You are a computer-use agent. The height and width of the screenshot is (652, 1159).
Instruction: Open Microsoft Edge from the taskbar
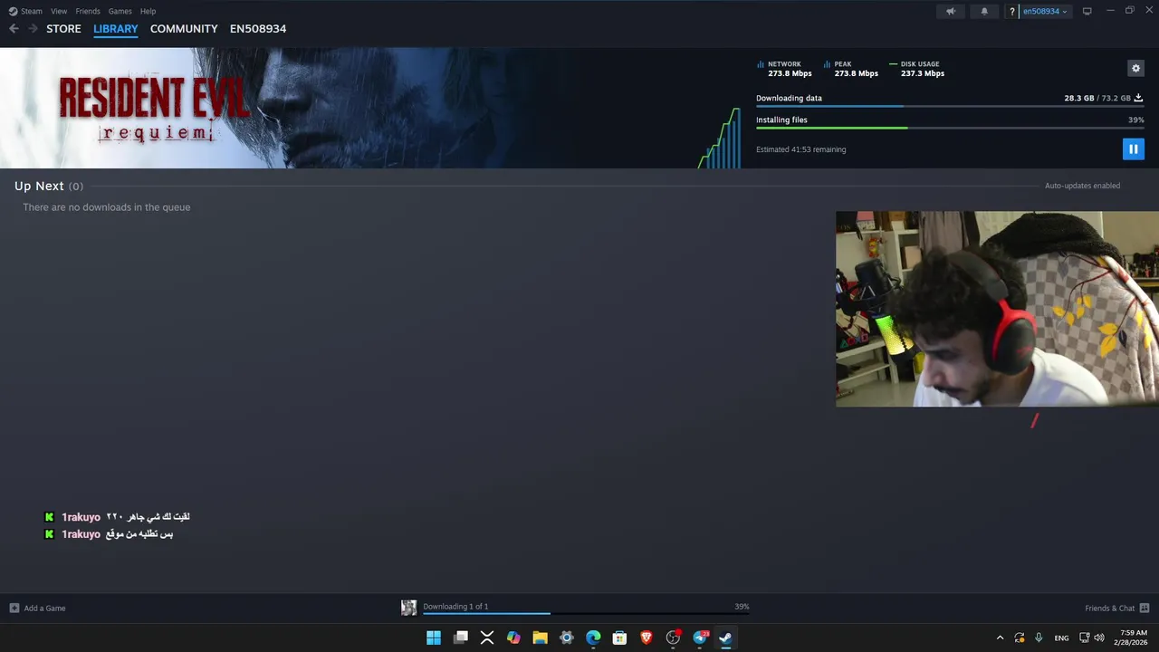[x=593, y=638]
